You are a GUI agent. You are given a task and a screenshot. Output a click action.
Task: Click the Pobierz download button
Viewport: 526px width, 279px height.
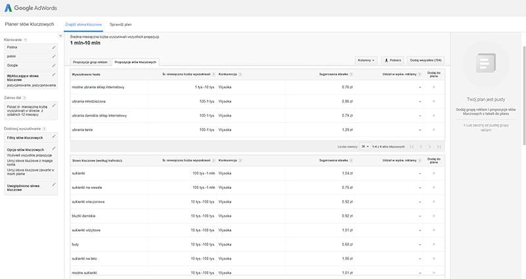pyautogui.click(x=393, y=60)
